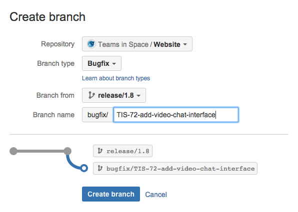298x212 pixels.
Task: Open Learn about branch types link
Action: (116, 78)
